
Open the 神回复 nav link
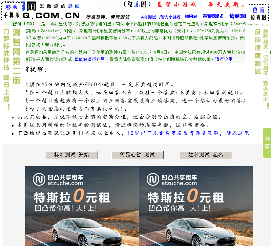pyautogui.click(x=191, y=17)
